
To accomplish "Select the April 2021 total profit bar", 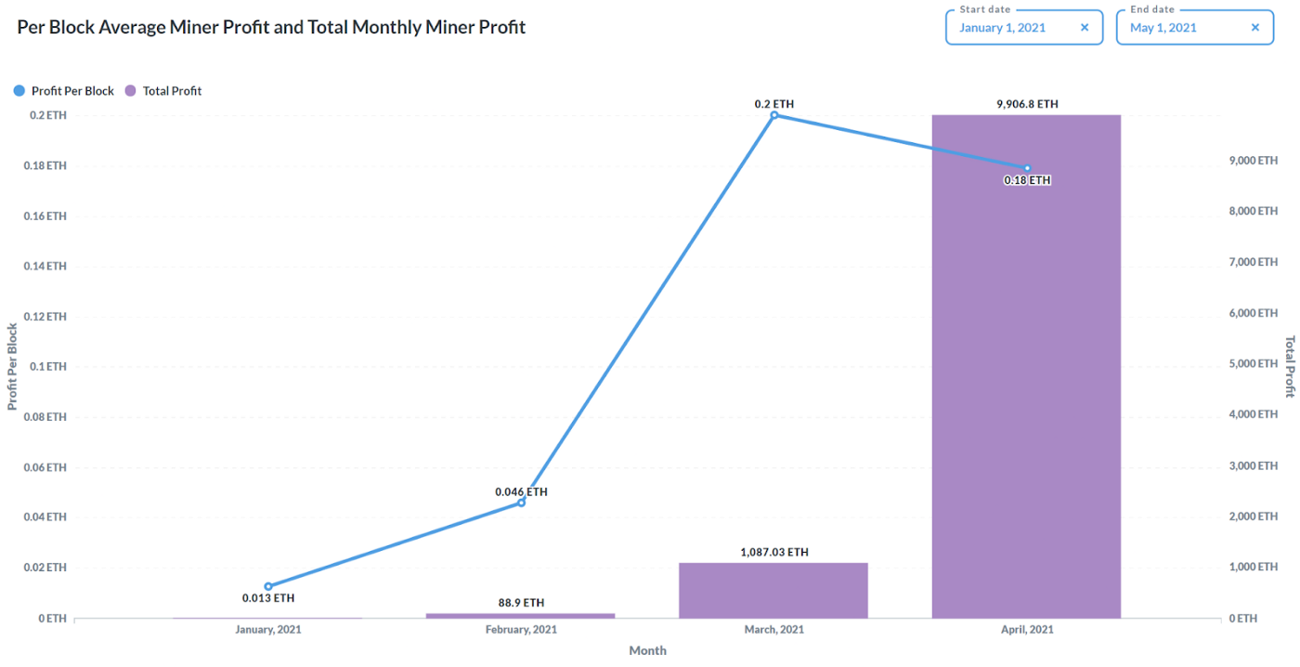I will [1026, 372].
